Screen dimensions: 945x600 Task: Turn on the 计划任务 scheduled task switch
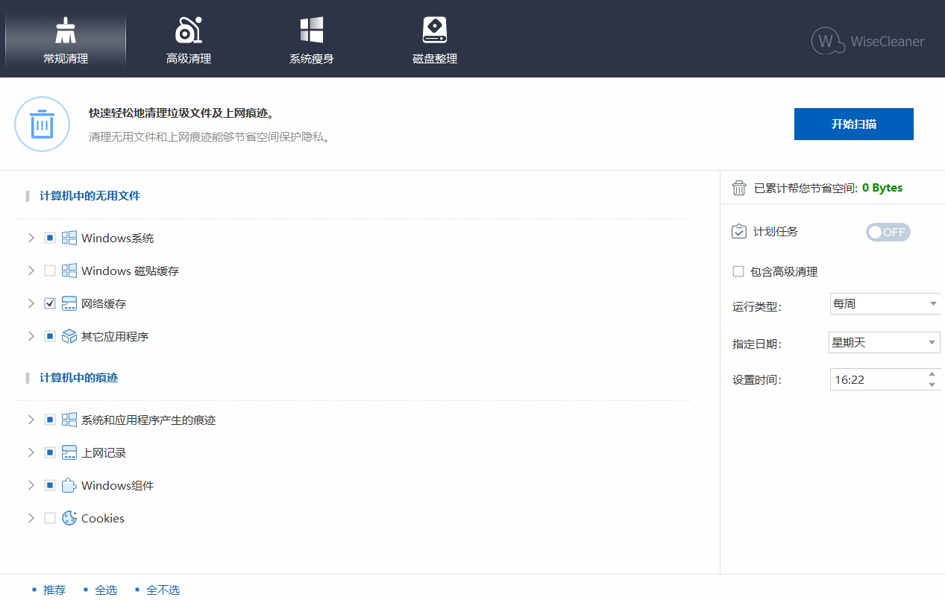pos(888,232)
